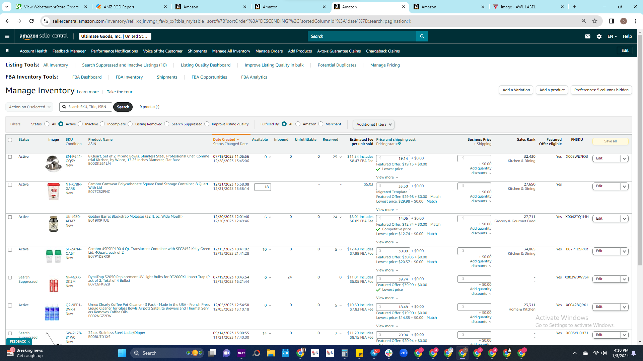The image size is (643, 361).
Task: Expand the Additional filters dropdown
Action: [374, 124]
